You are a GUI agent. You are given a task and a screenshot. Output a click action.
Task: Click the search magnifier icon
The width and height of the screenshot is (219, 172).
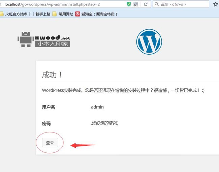coord(157,4)
